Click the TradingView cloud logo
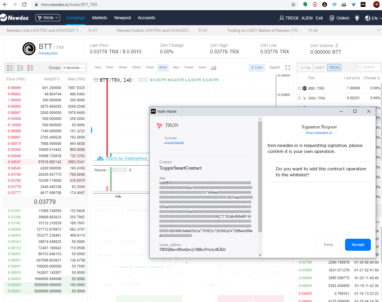The width and height of the screenshot is (382, 302). [x=100, y=158]
